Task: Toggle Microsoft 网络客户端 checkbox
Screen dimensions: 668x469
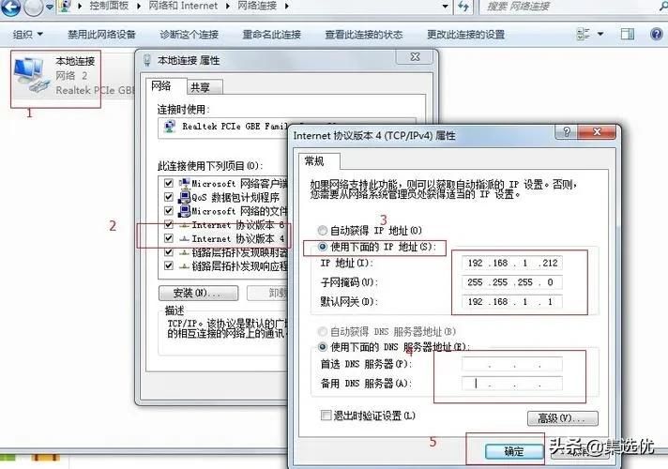Action: pyautogui.click(x=168, y=184)
